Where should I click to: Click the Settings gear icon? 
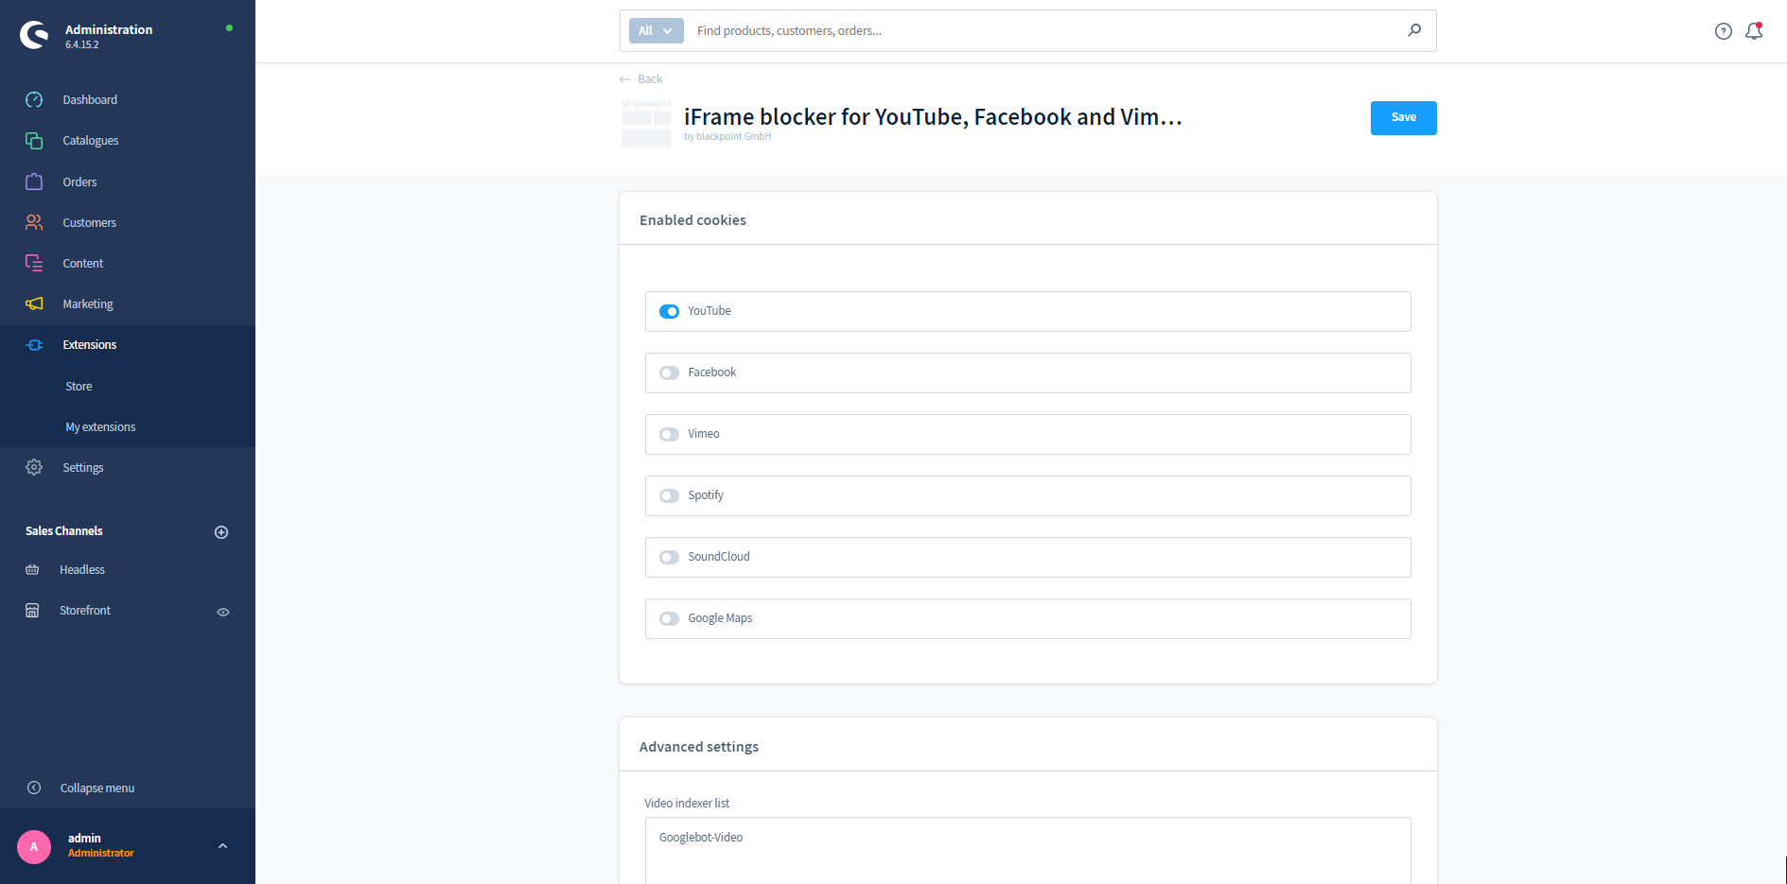coord(34,467)
